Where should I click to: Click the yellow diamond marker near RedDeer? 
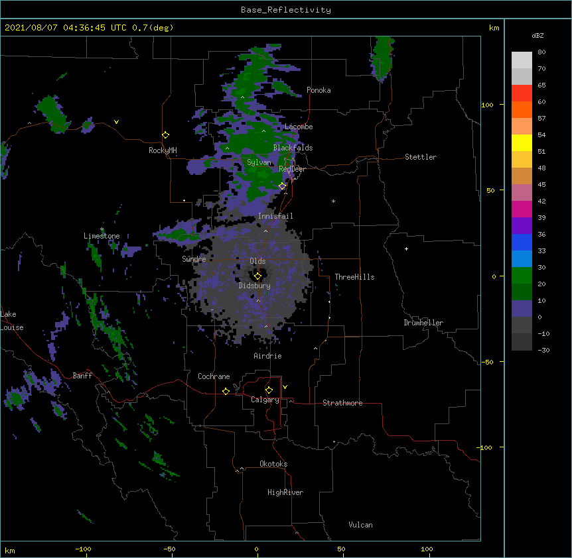[282, 186]
